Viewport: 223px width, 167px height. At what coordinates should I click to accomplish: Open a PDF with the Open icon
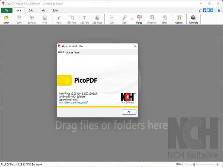tap(6, 19)
